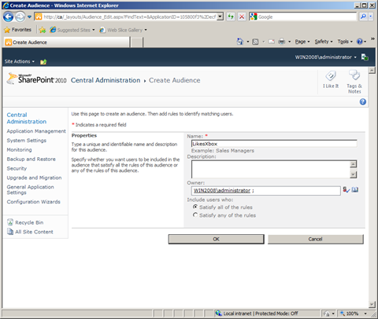Open the Page menu

tap(302, 42)
